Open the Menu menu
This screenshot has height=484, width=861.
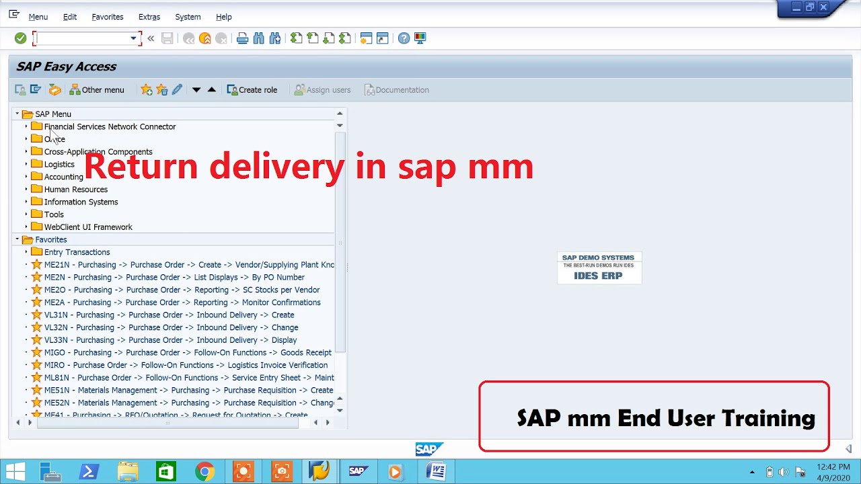coord(38,17)
